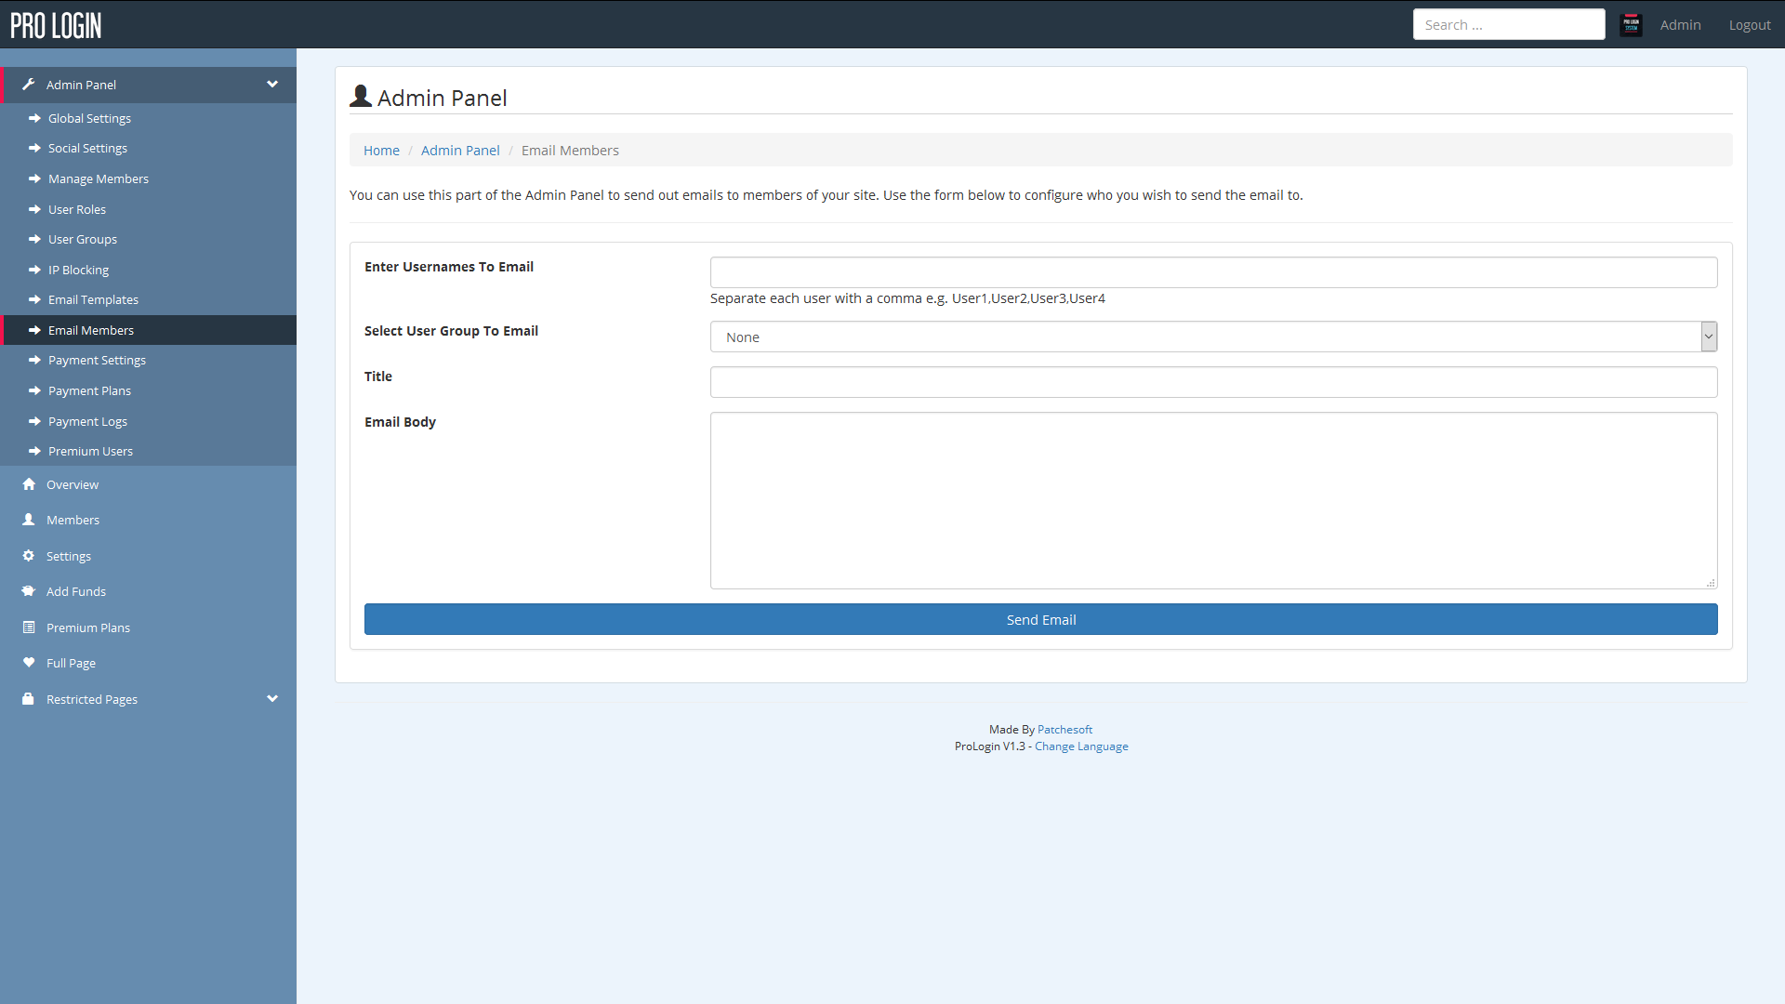Expand the Restricted Pages chevron

(x=272, y=699)
